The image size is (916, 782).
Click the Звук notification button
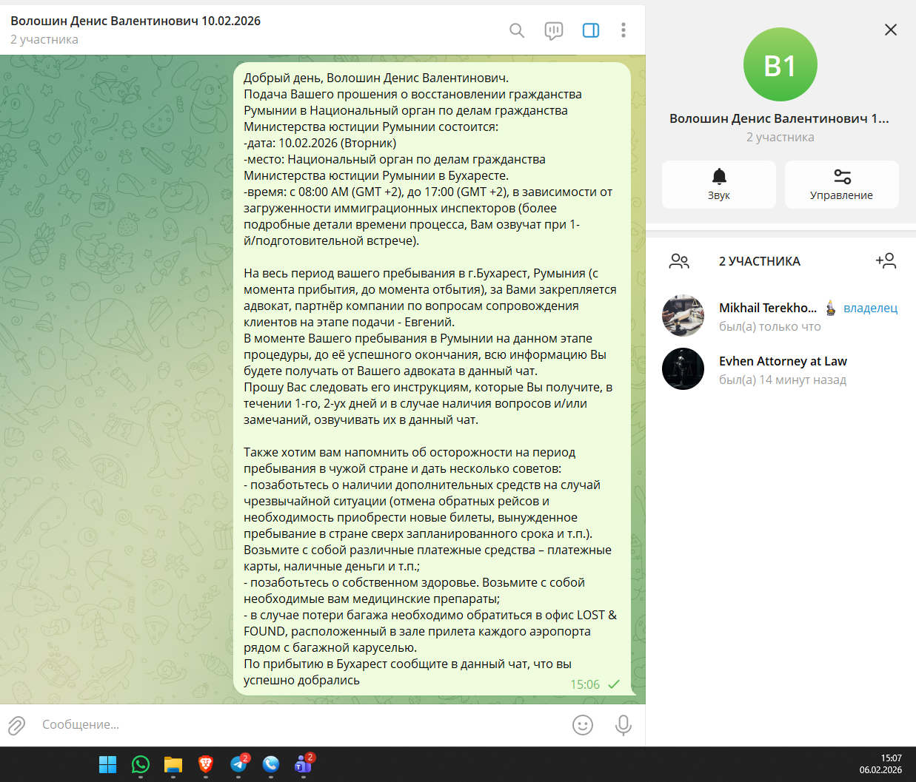coord(719,184)
